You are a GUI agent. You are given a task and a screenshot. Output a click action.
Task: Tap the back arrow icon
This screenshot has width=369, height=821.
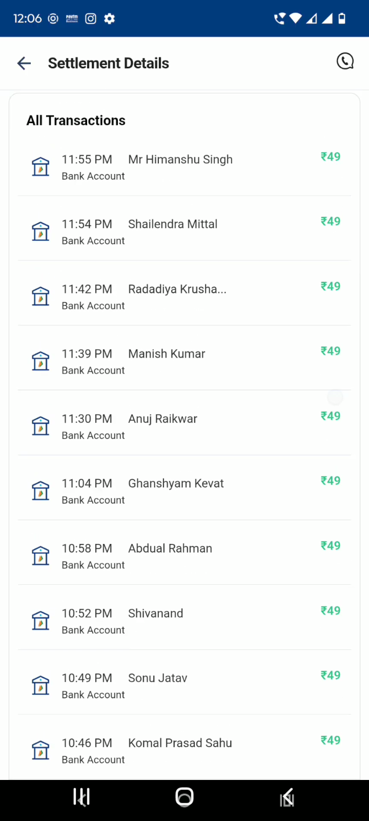[x=24, y=63]
